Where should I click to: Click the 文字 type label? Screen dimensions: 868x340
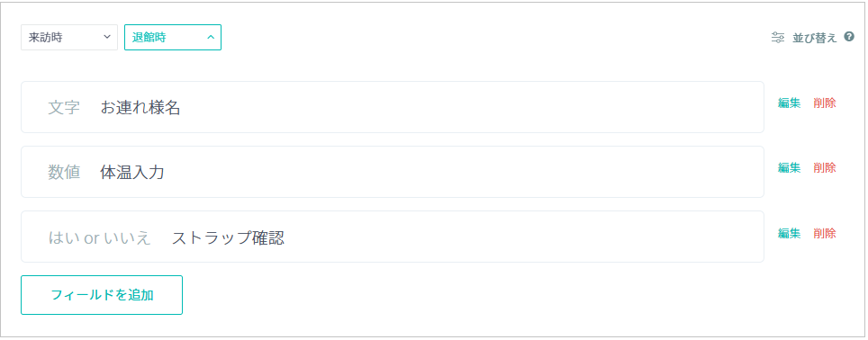[64, 108]
